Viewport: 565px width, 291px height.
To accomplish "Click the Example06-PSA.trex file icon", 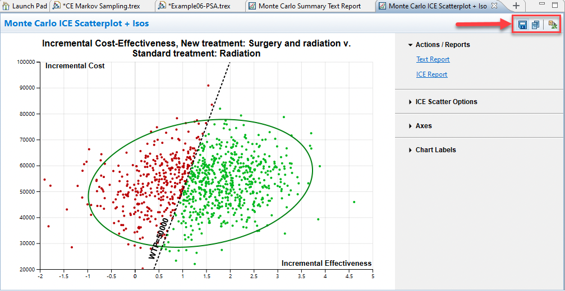I will [x=162, y=6].
